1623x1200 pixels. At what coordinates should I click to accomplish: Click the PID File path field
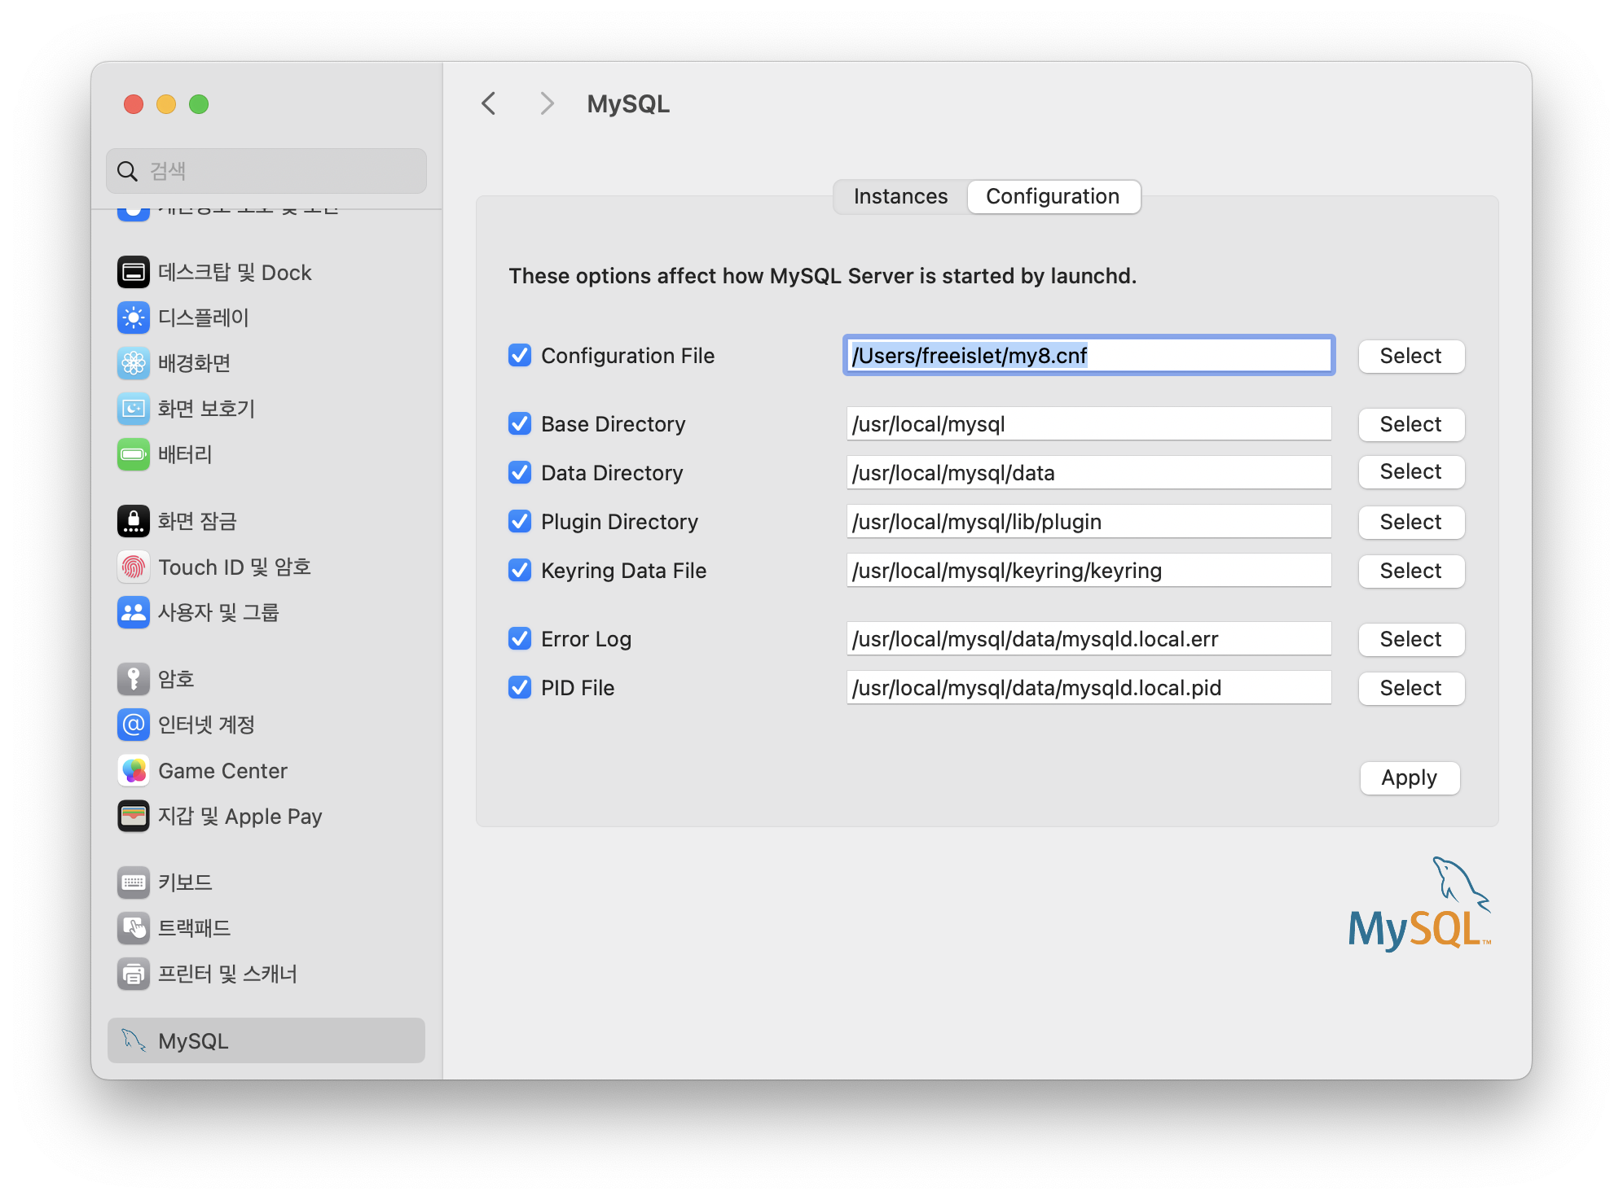click(x=1089, y=687)
